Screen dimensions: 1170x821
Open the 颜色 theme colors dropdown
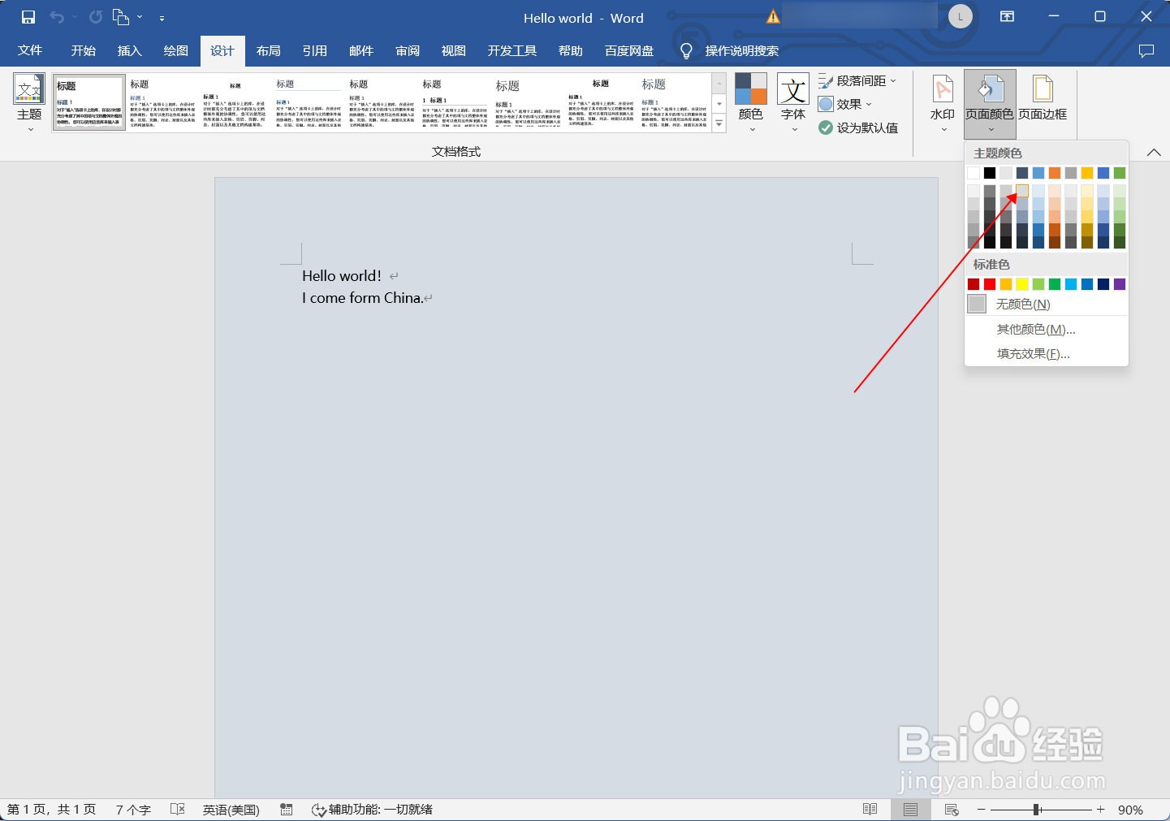(750, 104)
